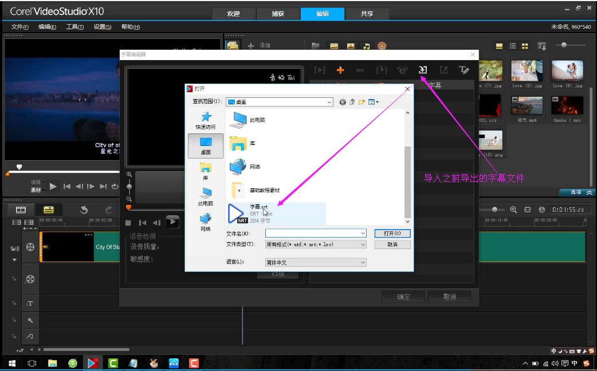Click zoom in icon on timeline toolbar
The width and height of the screenshot is (597, 371).
(513, 210)
